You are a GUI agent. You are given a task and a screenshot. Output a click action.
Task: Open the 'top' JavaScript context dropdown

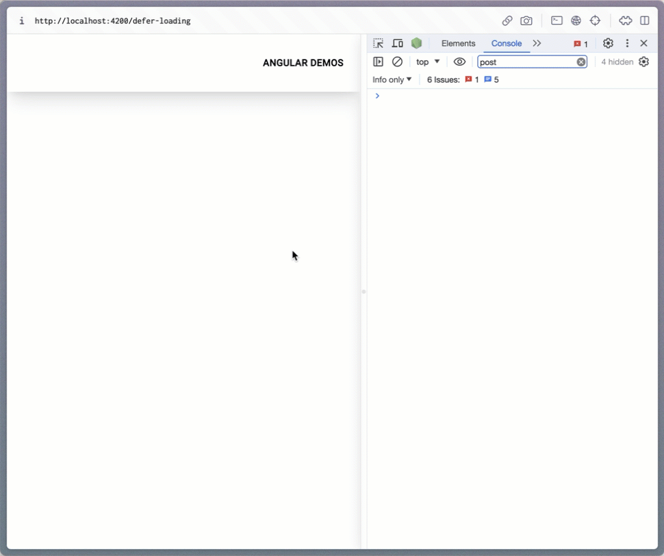(428, 62)
